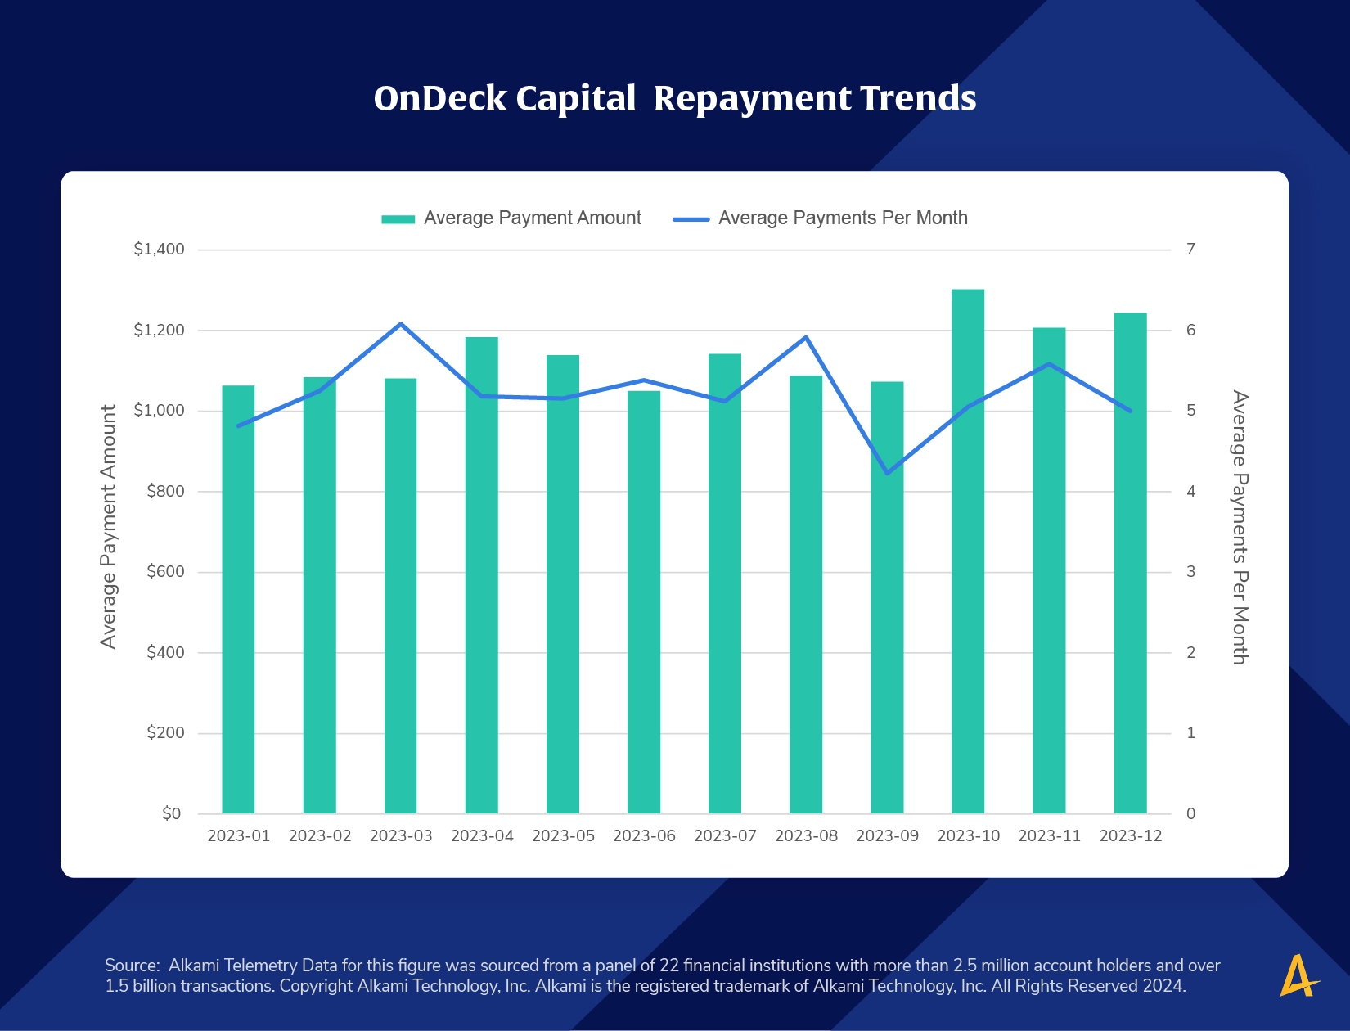The width and height of the screenshot is (1350, 1031).
Task: Click the '$1,000' left axis value
Action: click(160, 411)
